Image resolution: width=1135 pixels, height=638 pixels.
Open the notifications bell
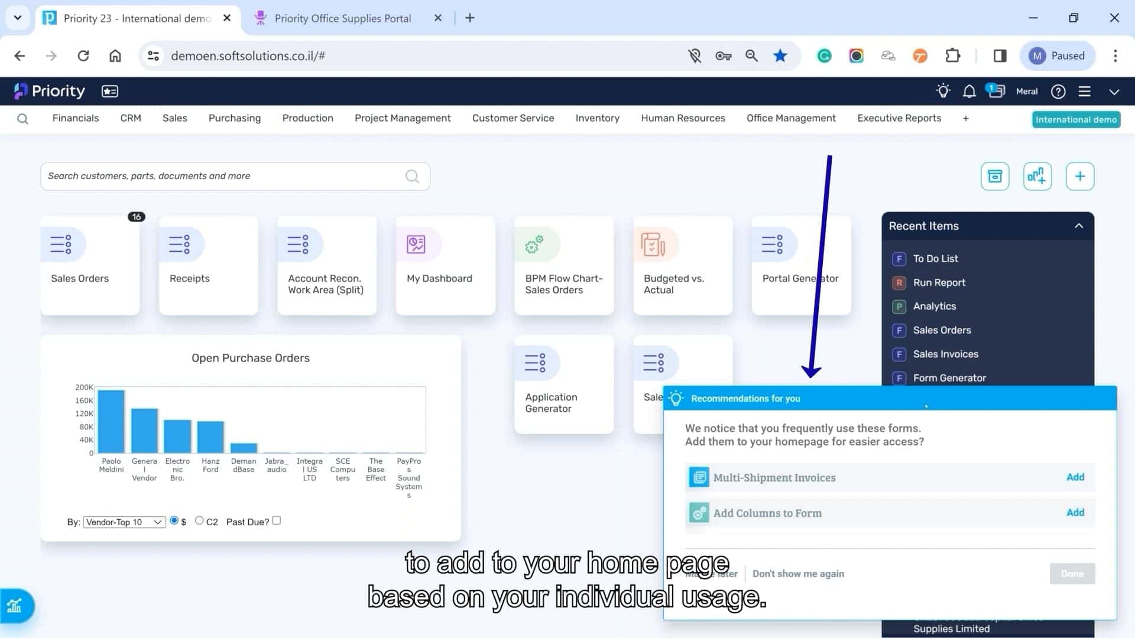[x=969, y=92]
